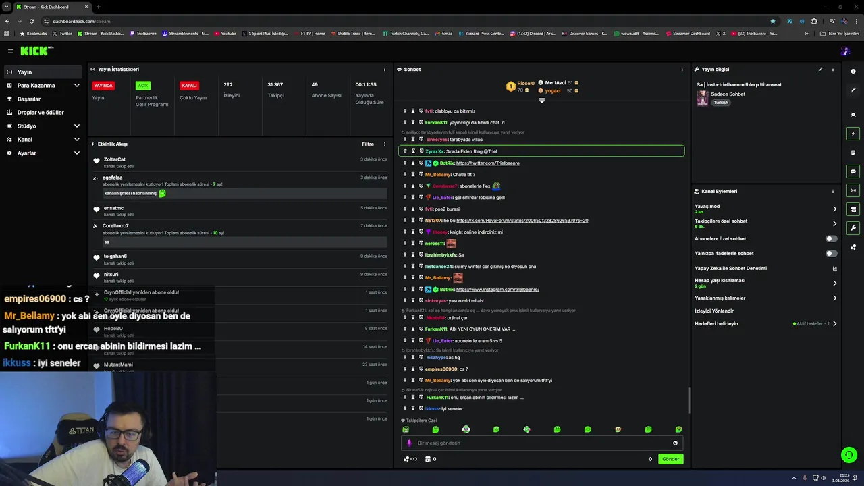The width and height of the screenshot is (864, 486).
Task: Open Başarılar in the sidebar
Action: click(x=44, y=99)
